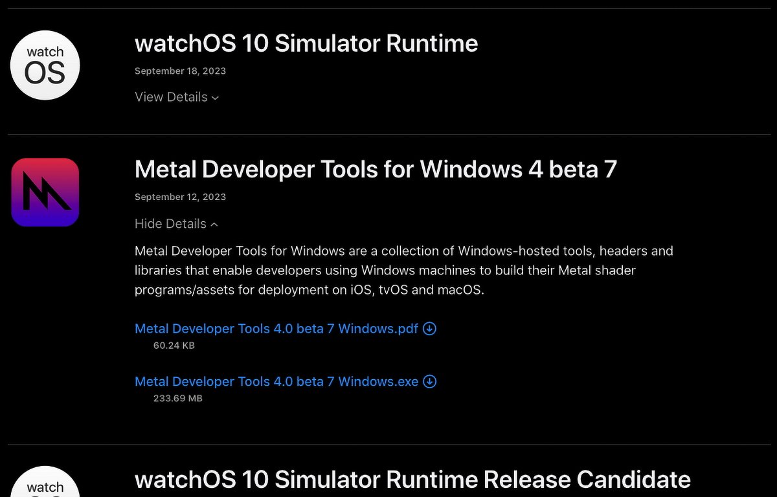Image resolution: width=777 pixels, height=497 pixels.
Task: Select the Metal Developer Tools for Windows heading
Action: click(374, 170)
